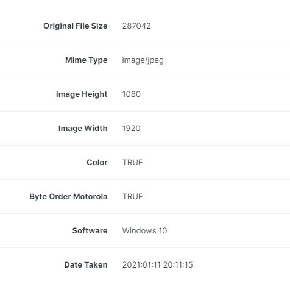The image size is (290, 287).
Task: Select the width value 1920
Action: pyautogui.click(x=132, y=129)
